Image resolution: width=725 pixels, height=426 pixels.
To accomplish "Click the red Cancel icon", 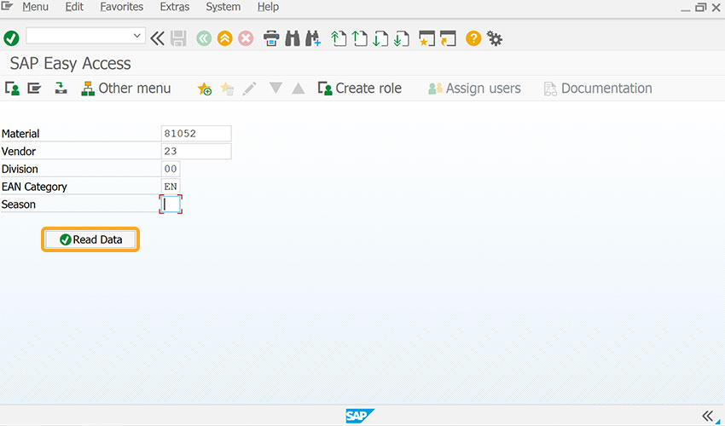I will click(x=246, y=38).
